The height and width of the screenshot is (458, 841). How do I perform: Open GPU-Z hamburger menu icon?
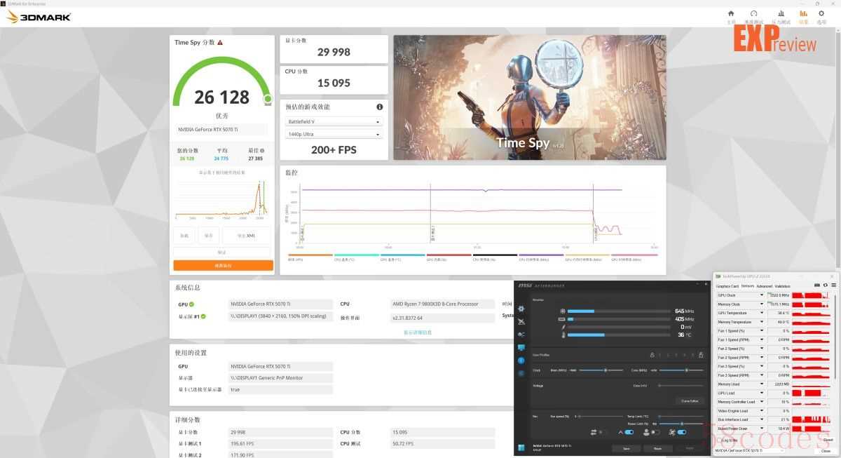[x=834, y=285]
